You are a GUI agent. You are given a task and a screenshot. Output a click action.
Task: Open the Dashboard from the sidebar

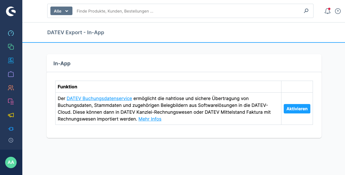(x=11, y=33)
